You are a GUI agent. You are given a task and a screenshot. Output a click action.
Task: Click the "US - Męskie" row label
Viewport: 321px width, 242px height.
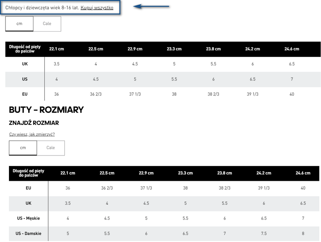click(x=29, y=219)
